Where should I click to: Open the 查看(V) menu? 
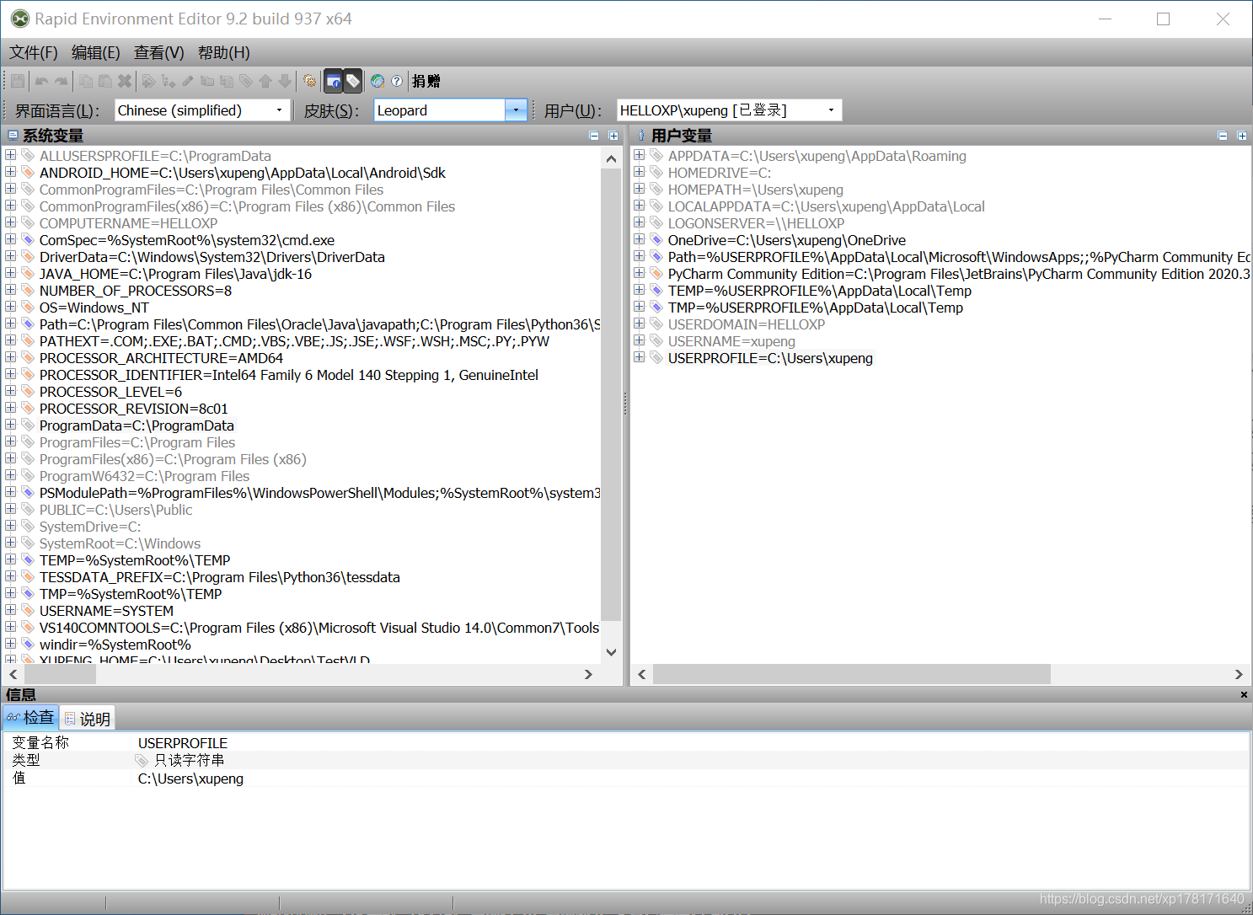point(159,52)
